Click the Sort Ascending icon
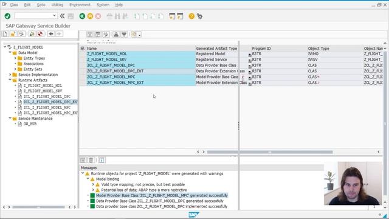This screenshot has height=219, width=389. 116,35
